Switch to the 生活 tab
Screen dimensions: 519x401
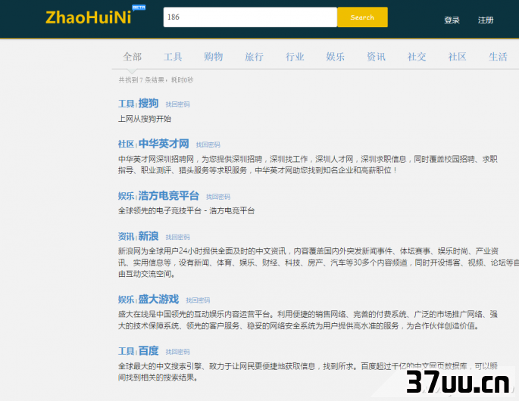point(498,57)
